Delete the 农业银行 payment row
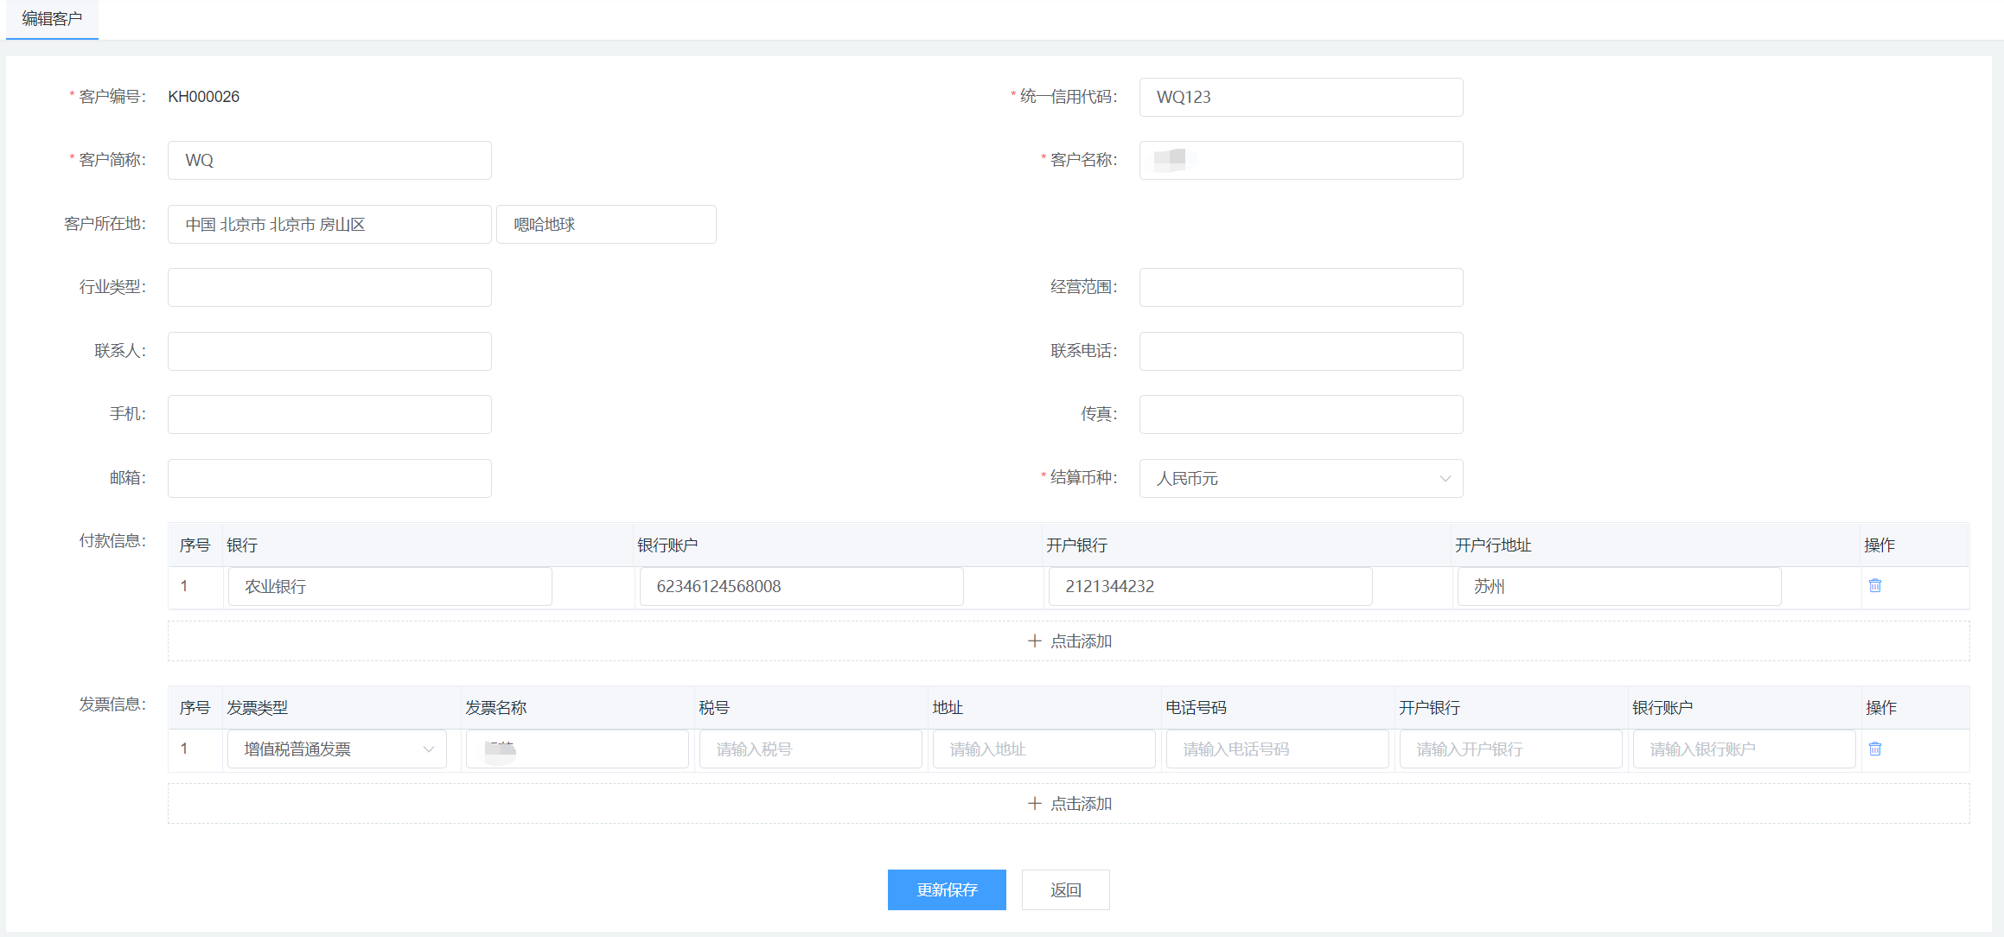The image size is (2004, 937). pyautogui.click(x=1874, y=586)
